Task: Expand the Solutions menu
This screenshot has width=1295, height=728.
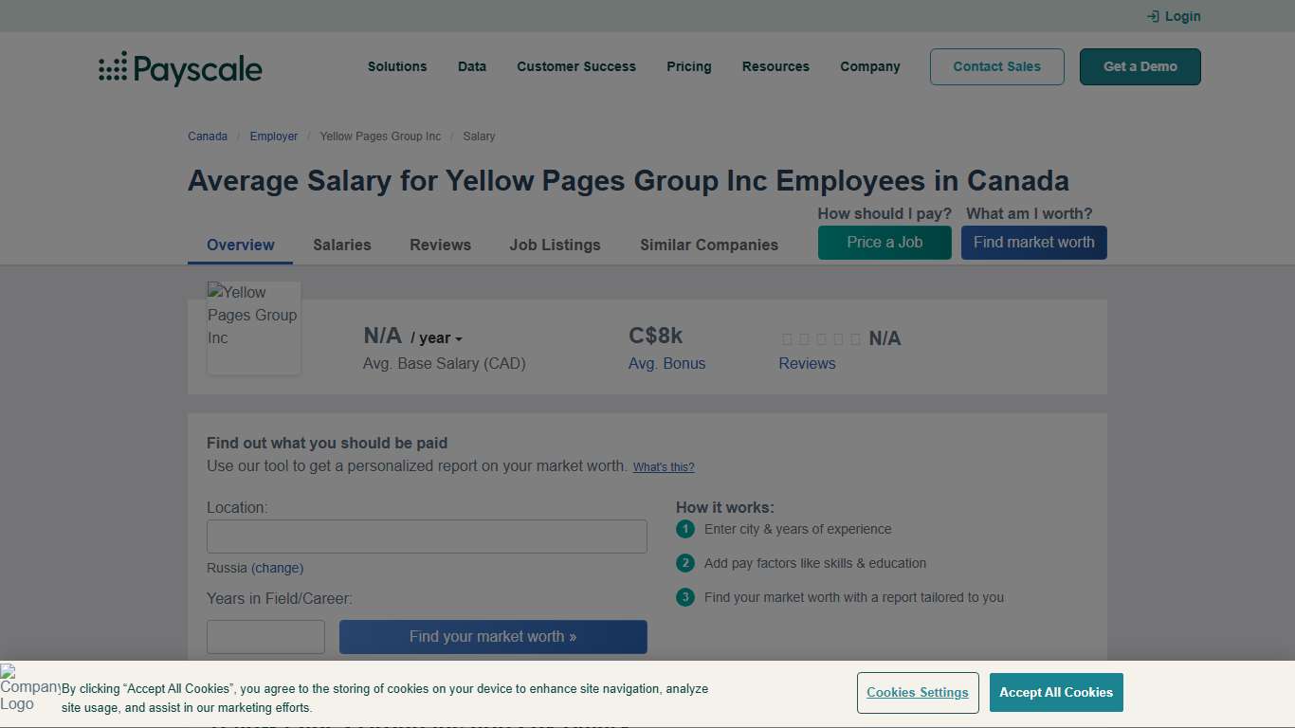Action: 397,66
